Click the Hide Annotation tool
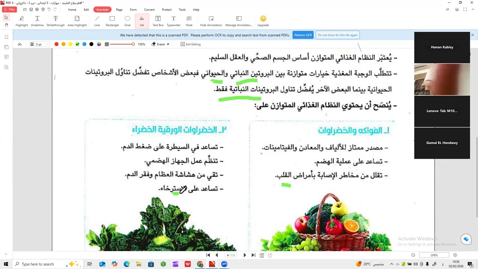 click(x=211, y=21)
